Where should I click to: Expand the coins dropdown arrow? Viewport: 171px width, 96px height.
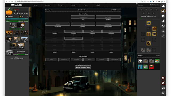click(x=27, y=17)
